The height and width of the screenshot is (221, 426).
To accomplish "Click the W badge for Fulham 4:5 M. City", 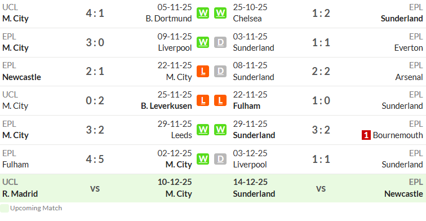I will (x=203, y=160).
